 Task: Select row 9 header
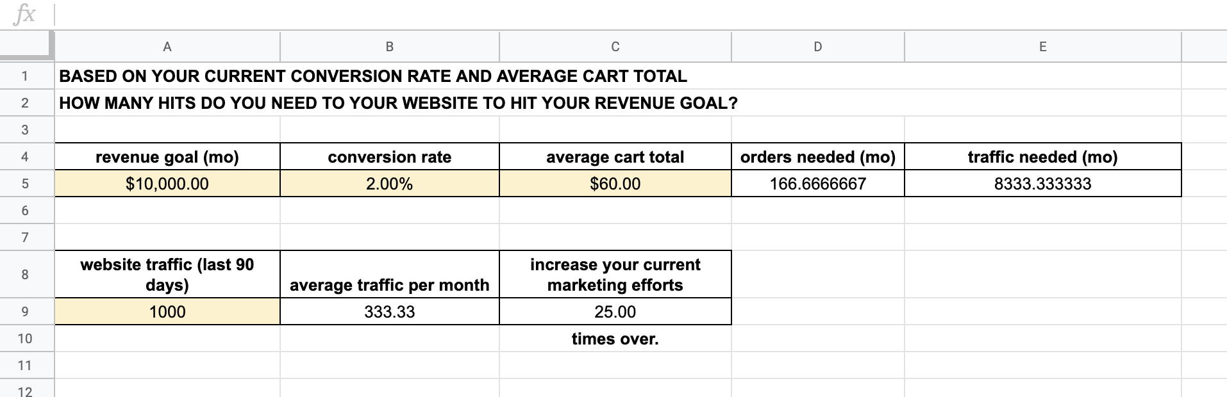pos(25,312)
